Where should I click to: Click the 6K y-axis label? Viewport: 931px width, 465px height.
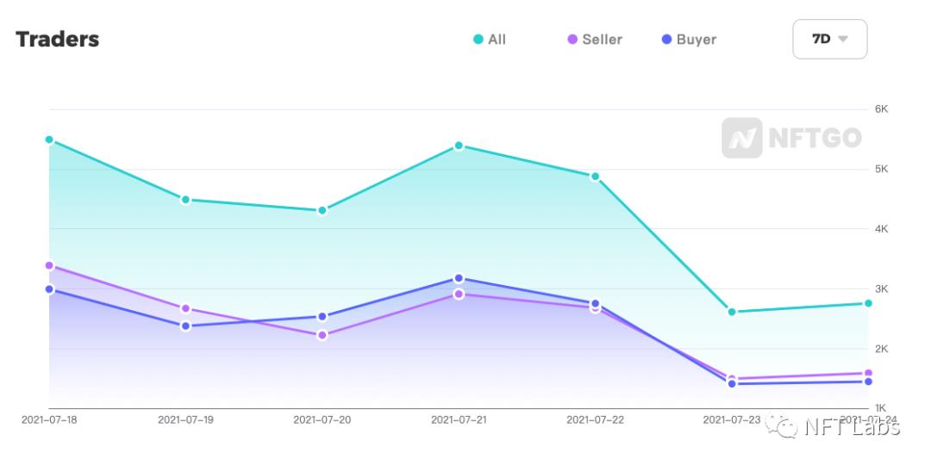click(x=882, y=109)
